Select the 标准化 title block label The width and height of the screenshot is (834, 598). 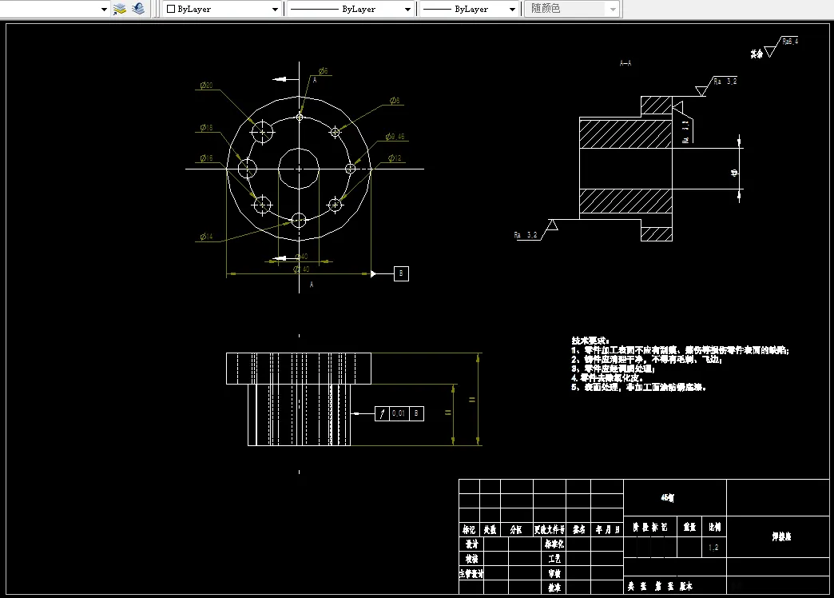(554, 544)
